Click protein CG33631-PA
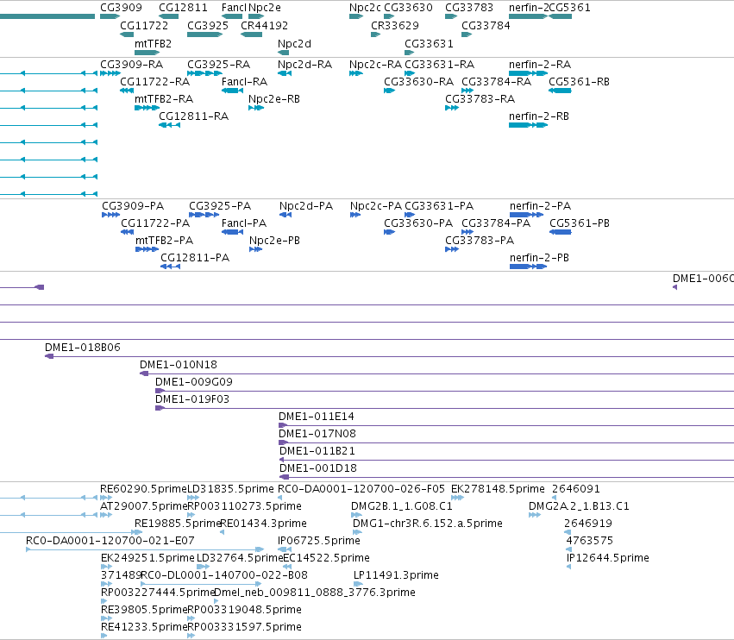Screen dimensions: 734x640 pyautogui.click(x=410, y=215)
